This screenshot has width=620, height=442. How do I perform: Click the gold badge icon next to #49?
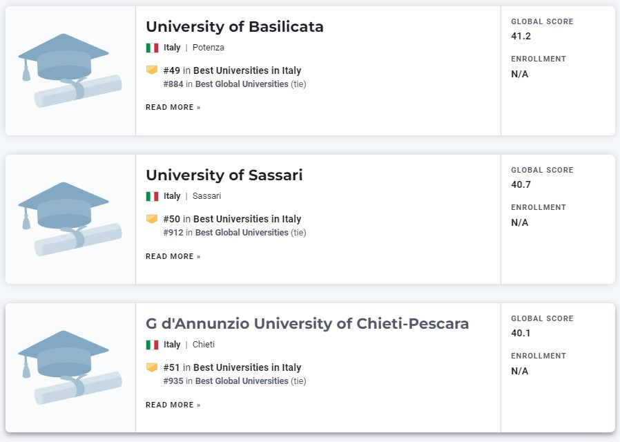(152, 70)
